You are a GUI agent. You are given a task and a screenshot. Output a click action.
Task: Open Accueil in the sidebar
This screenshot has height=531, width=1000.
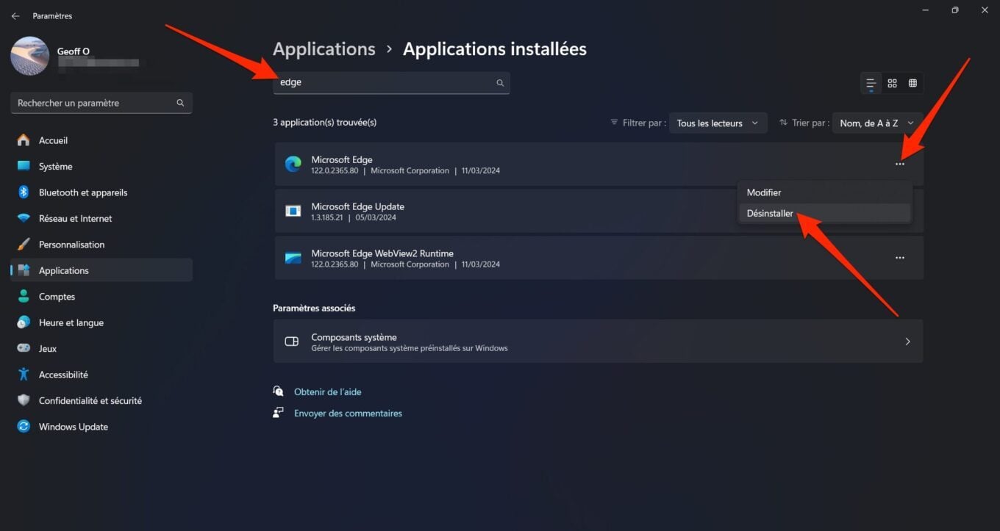[101, 140]
